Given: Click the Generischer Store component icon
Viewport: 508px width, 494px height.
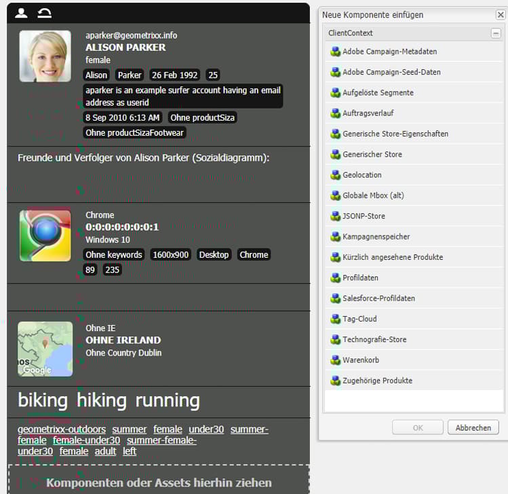Looking at the screenshot, I should [x=335, y=154].
